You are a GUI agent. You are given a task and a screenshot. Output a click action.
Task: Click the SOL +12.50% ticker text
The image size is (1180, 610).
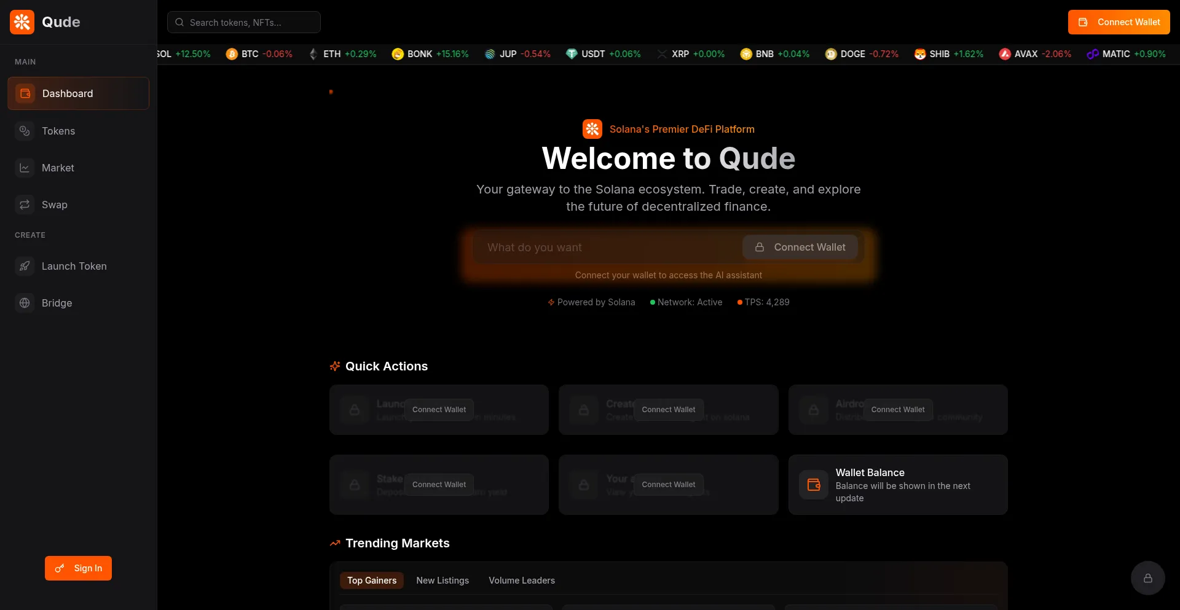[184, 54]
